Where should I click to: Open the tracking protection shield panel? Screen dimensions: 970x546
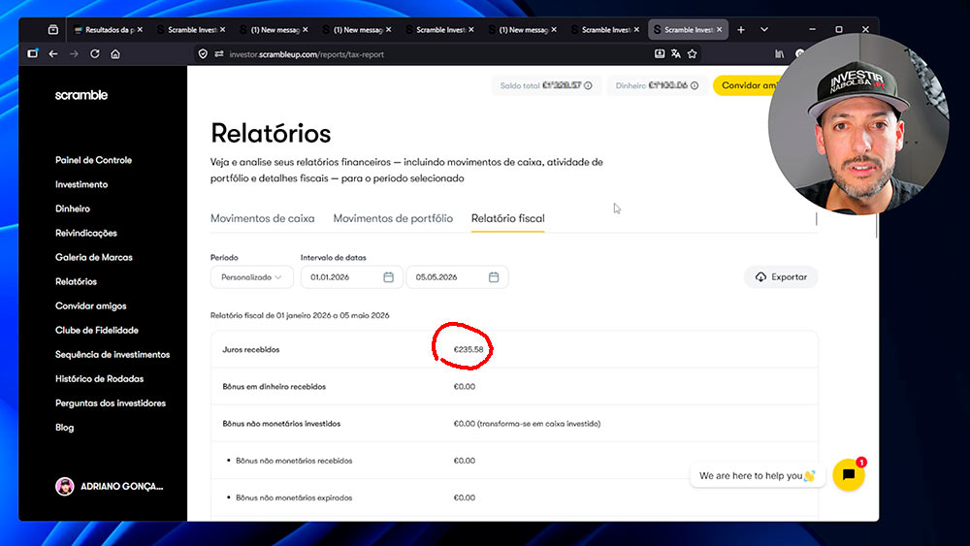(203, 54)
